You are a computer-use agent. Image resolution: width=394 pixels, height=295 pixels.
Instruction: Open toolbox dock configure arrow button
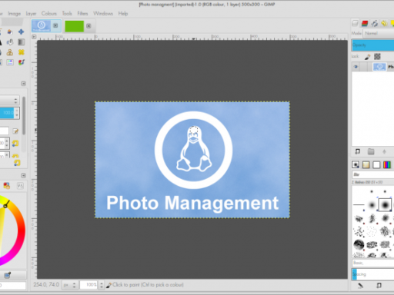[23, 84]
